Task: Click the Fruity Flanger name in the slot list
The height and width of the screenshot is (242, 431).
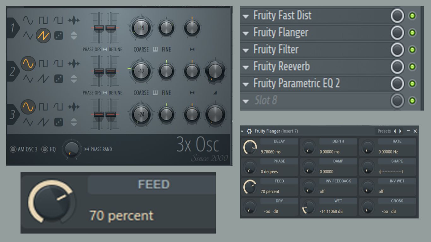Action: click(x=281, y=32)
